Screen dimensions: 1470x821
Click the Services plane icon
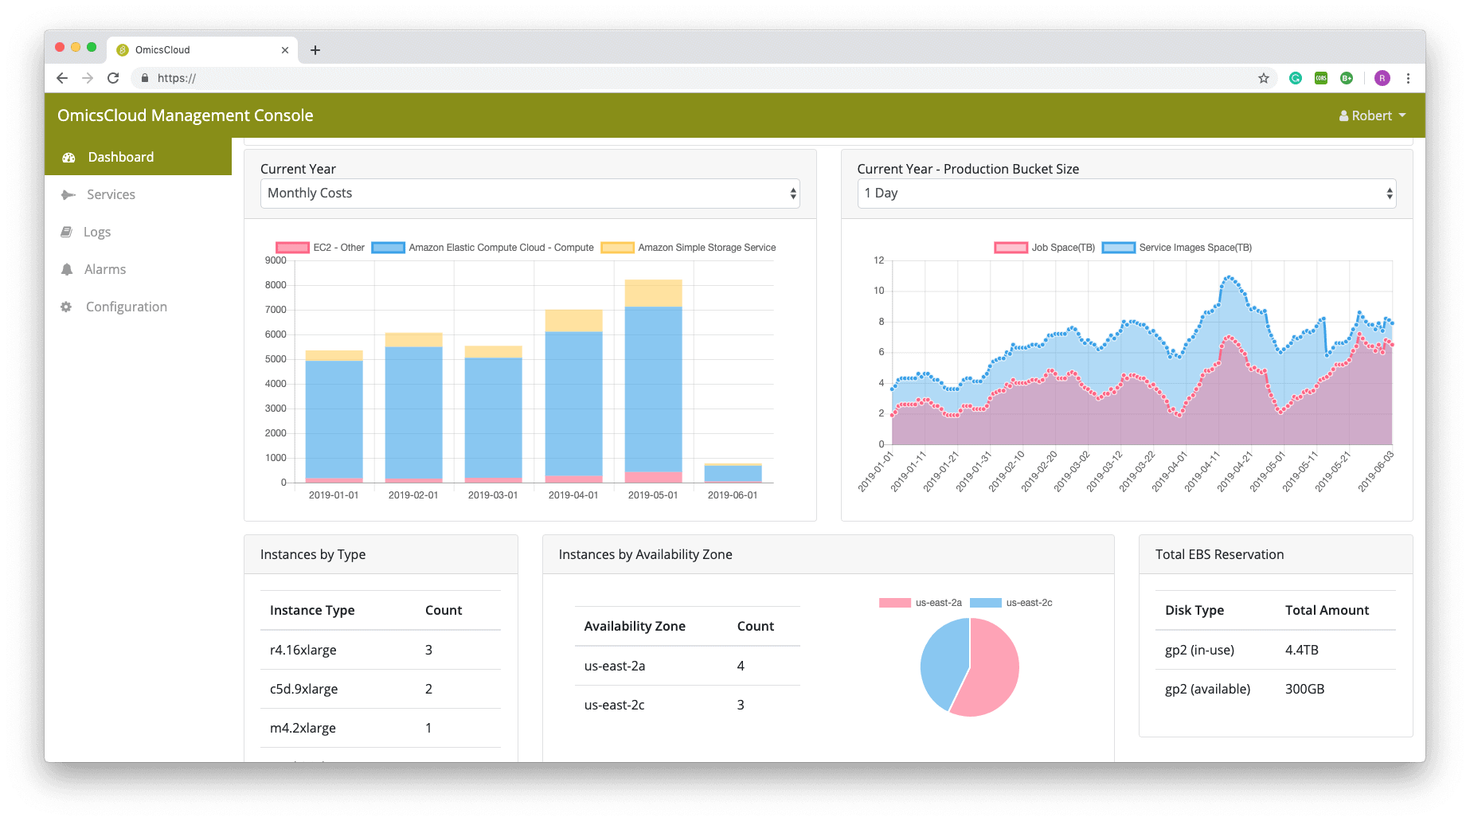pyautogui.click(x=68, y=194)
